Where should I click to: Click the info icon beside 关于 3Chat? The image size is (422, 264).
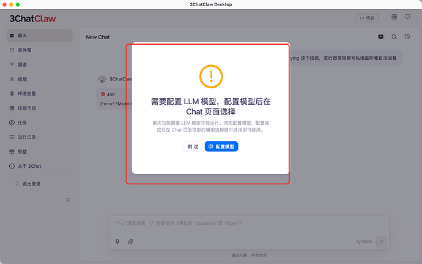(x=12, y=166)
